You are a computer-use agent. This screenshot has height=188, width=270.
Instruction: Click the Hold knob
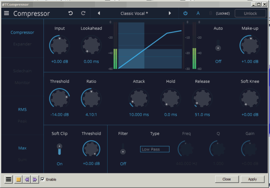pos(170,98)
